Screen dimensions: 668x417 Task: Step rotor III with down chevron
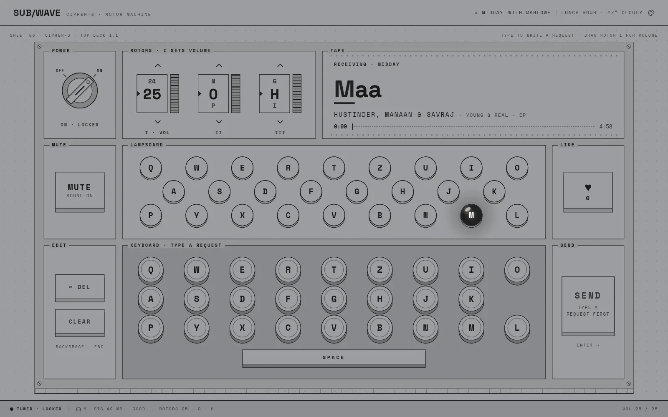pyautogui.click(x=280, y=122)
